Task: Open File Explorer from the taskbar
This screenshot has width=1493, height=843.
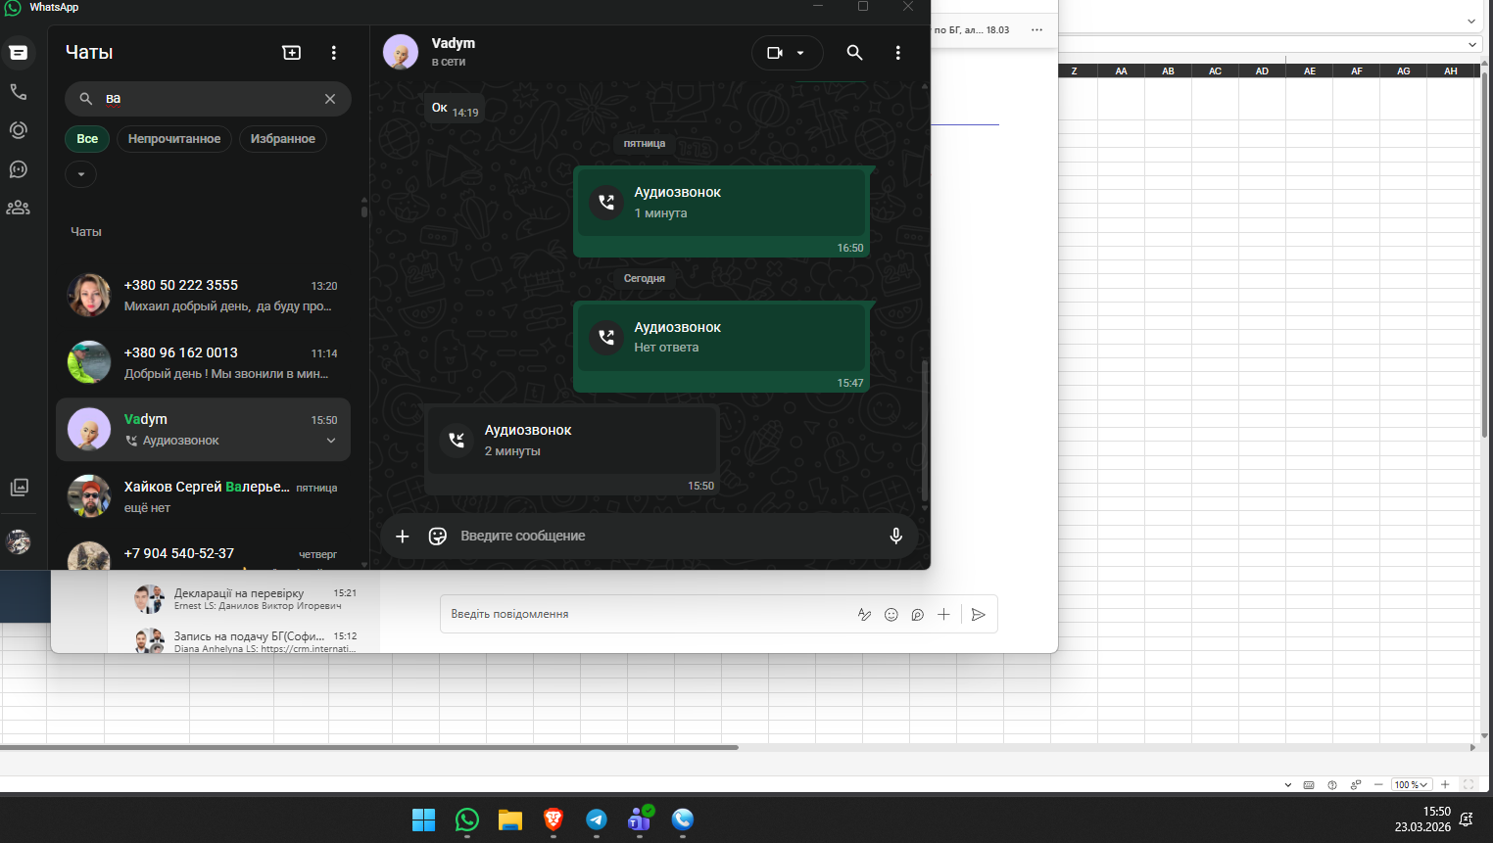Action: click(510, 820)
